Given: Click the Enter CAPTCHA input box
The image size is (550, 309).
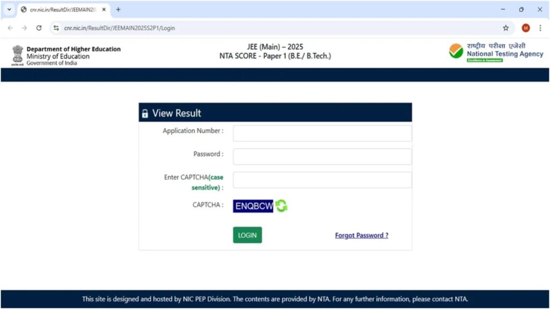Looking at the screenshot, I should coord(322,179).
